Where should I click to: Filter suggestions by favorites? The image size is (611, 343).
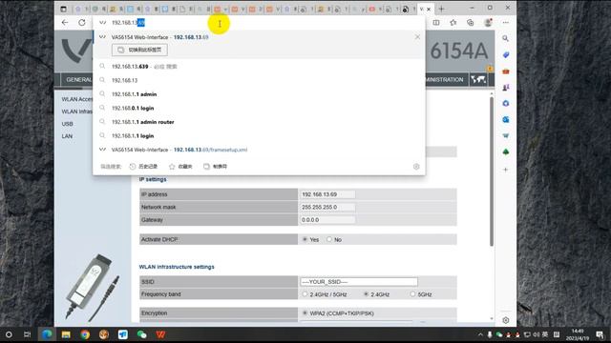pyautogui.click(x=180, y=167)
